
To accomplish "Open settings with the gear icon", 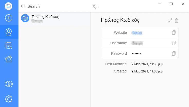I will 9,99.
